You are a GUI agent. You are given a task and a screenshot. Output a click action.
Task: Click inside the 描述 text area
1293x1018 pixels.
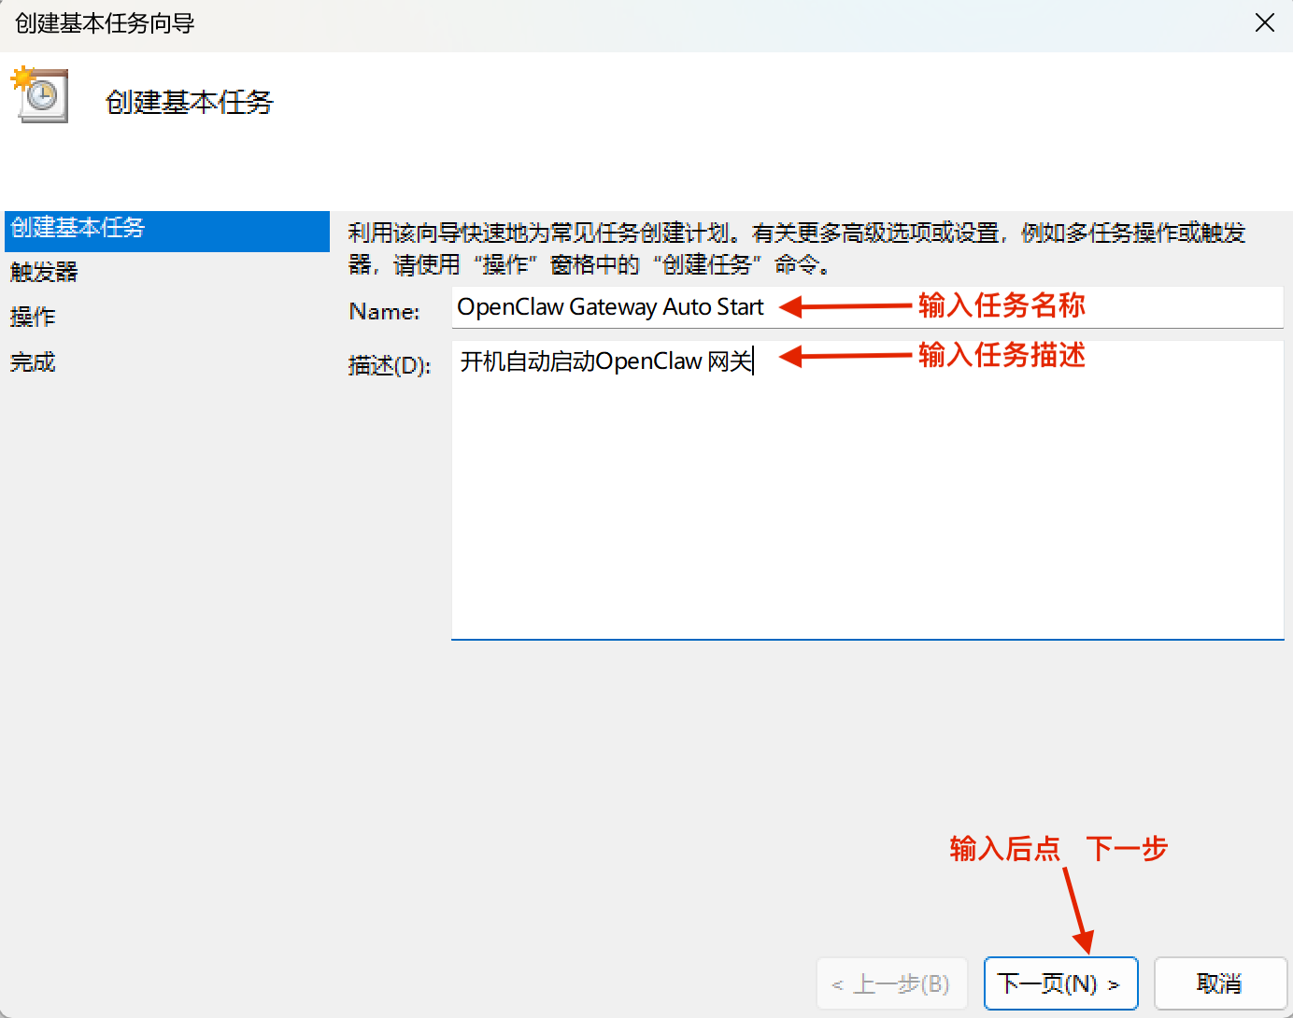(867, 490)
